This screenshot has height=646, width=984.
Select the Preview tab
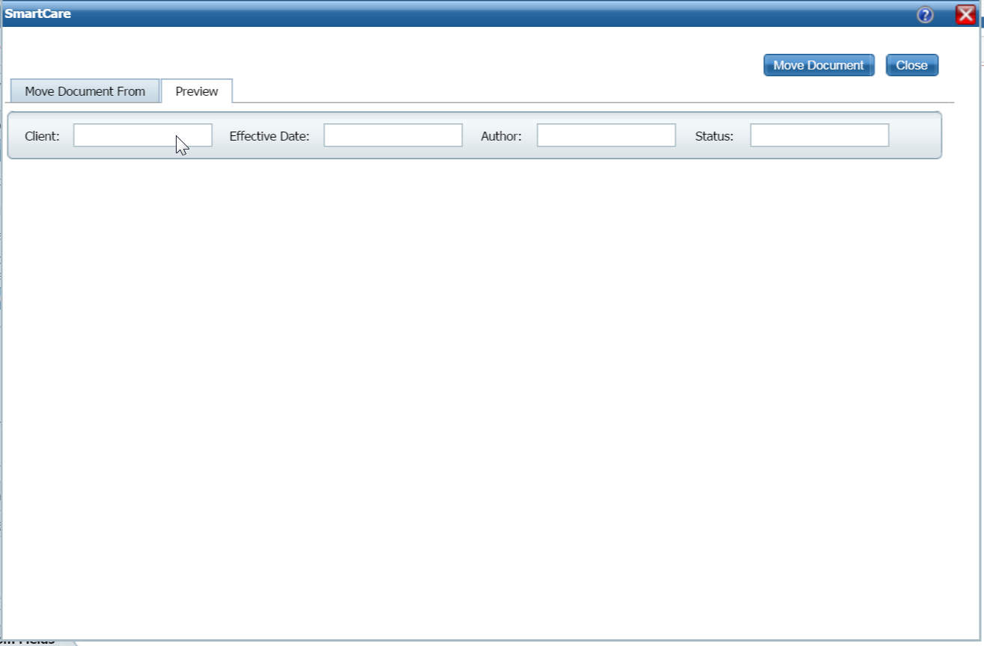coord(197,91)
